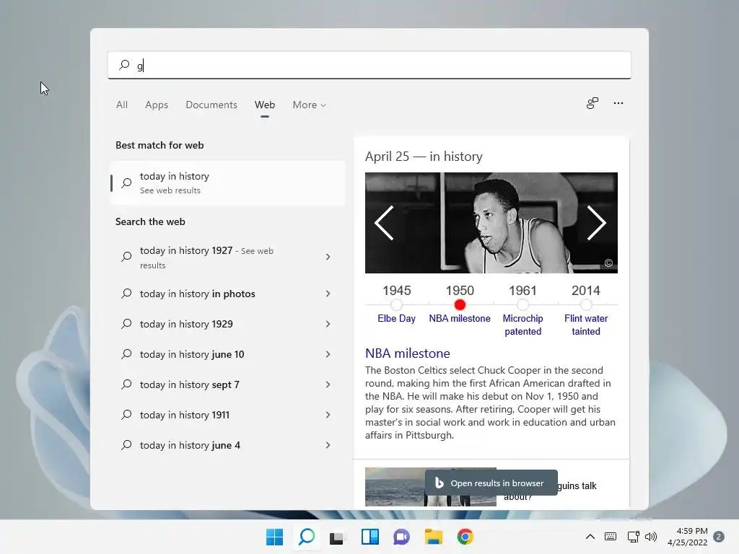
Task: Click the 'Open results in browser' button
Action: 491,483
